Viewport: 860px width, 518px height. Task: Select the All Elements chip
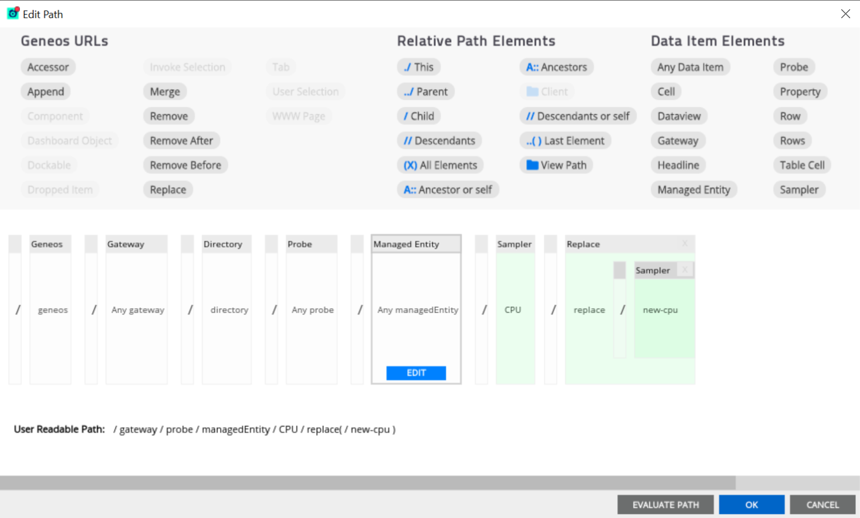click(441, 165)
